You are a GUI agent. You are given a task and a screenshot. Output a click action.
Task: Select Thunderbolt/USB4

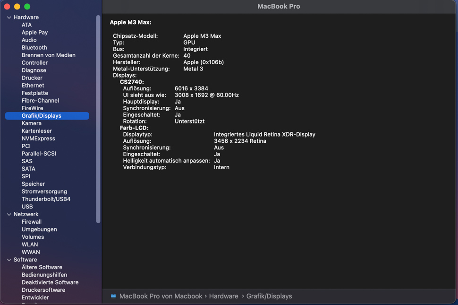click(x=46, y=200)
